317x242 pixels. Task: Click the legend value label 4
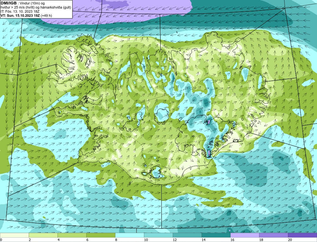pos(59,240)
